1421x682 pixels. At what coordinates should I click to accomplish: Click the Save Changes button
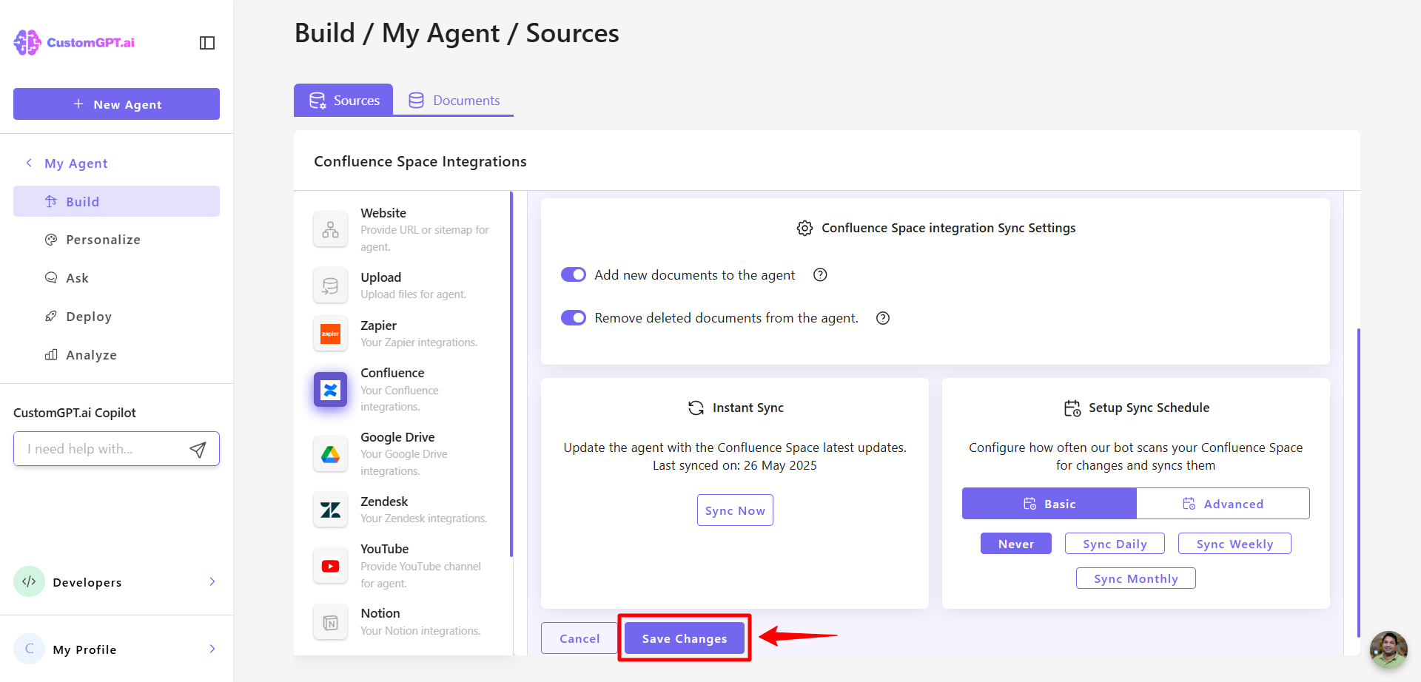pos(685,638)
